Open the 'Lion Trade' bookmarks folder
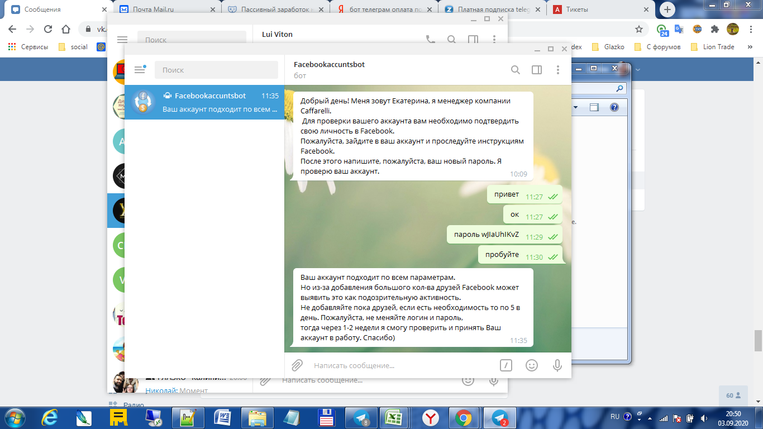Image resolution: width=763 pixels, height=429 pixels. click(x=712, y=47)
